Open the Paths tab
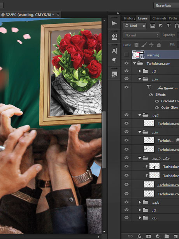Screen dimensions: 179x239 click(173, 18)
